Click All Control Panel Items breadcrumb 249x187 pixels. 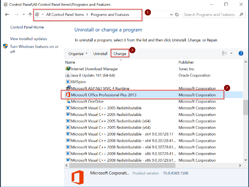pos(65,14)
